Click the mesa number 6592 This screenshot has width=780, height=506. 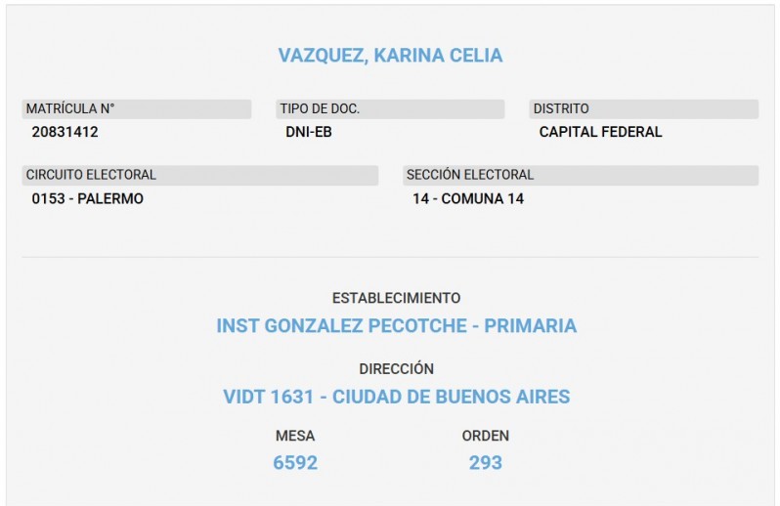295,462
